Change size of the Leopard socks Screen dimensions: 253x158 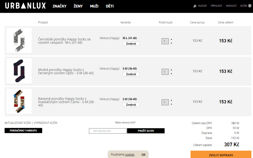(131, 44)
